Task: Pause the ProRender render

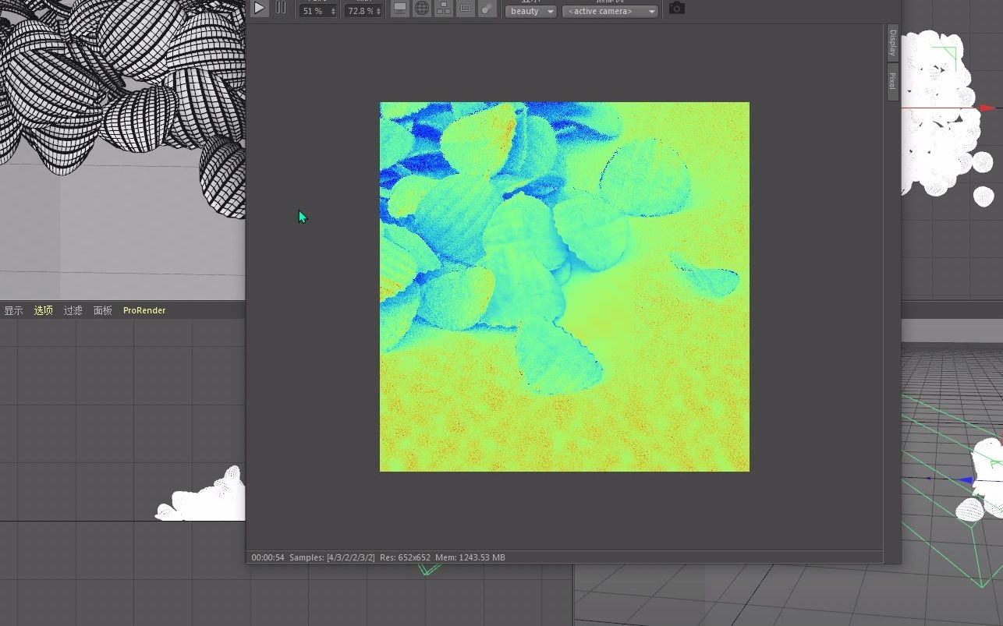Action: click(281, 9)
